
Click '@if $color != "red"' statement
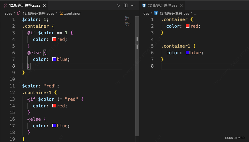pyautogui.click(x=53, y=99)
